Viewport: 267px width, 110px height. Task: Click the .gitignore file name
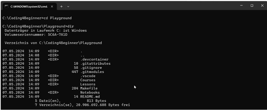[91, 68]
